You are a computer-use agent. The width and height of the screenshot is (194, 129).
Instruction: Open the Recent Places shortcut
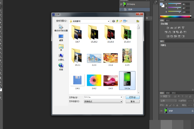[61, 28]
